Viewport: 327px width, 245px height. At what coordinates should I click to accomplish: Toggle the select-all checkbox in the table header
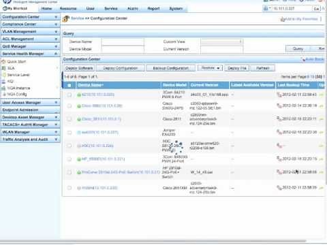69,85
